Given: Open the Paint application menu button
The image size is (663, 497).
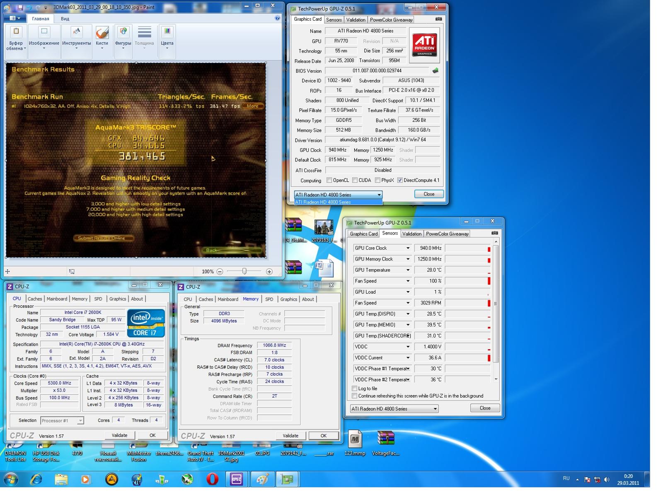Looking at the screenshot, I should pyautogui.click(x=15, y=18).
